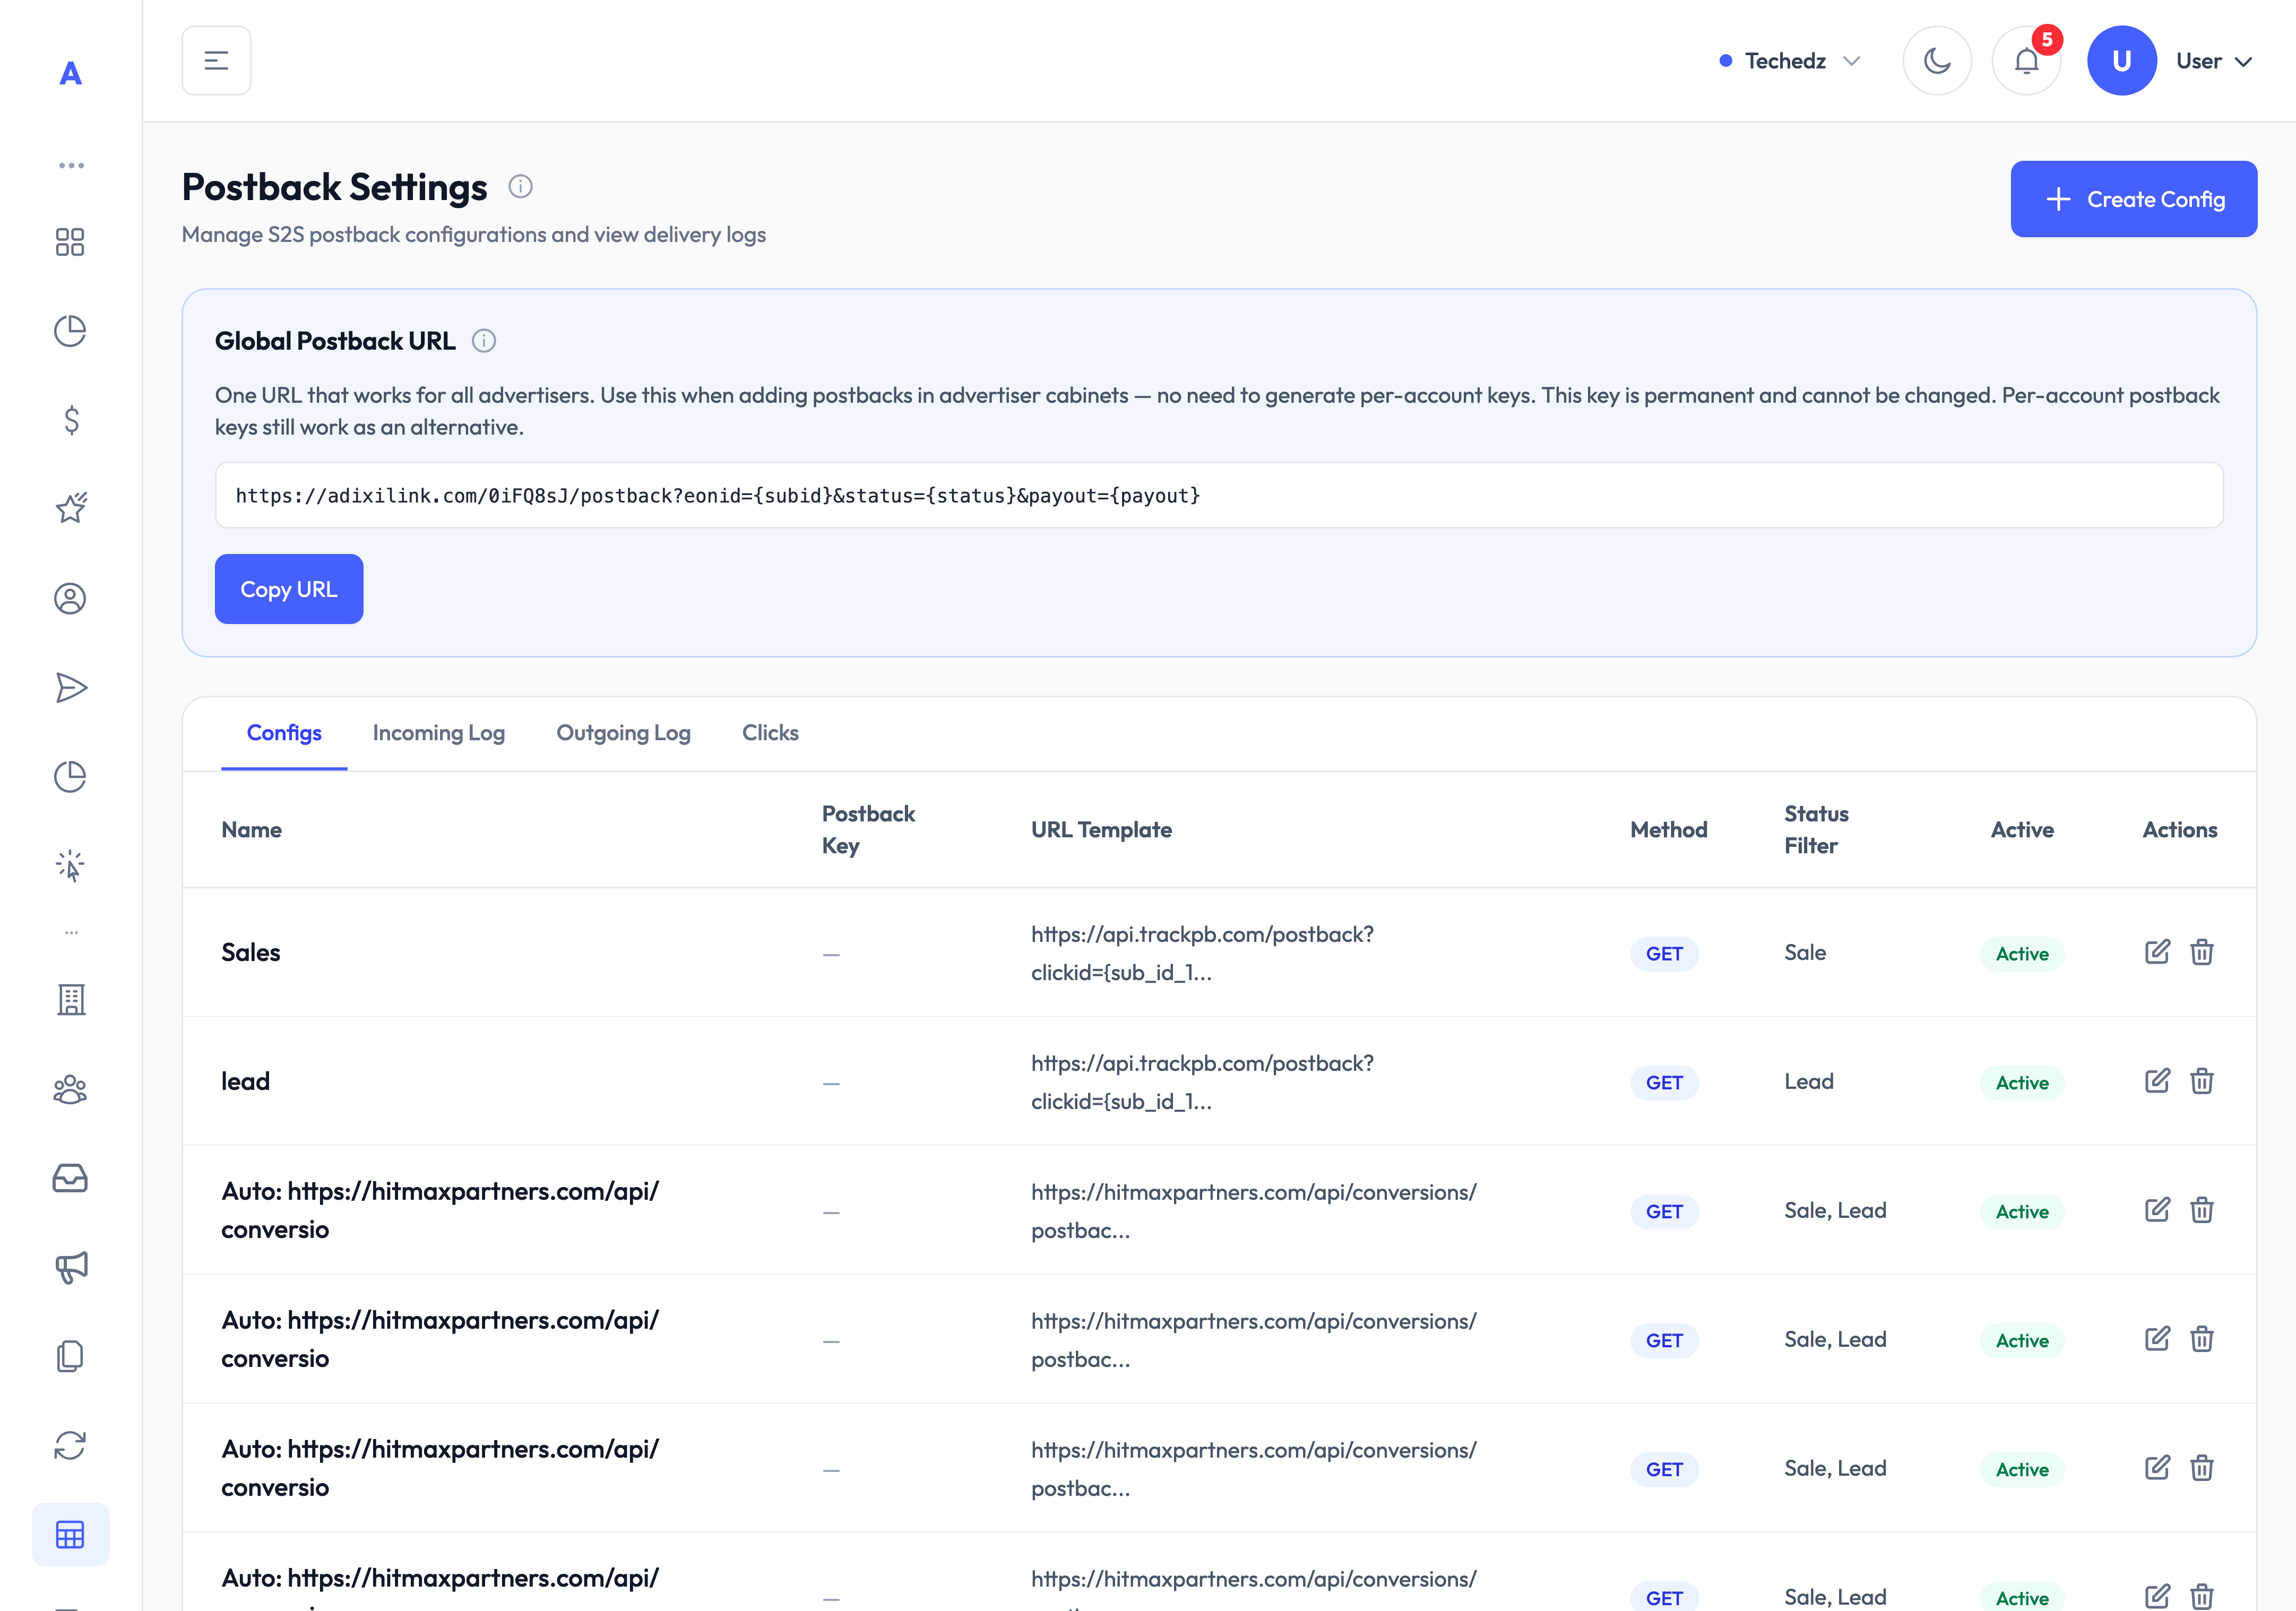This screenshot has width=2296, height=1611.
Task: Open notifications bell with 5 badge
Action: tap(2027, 61)
